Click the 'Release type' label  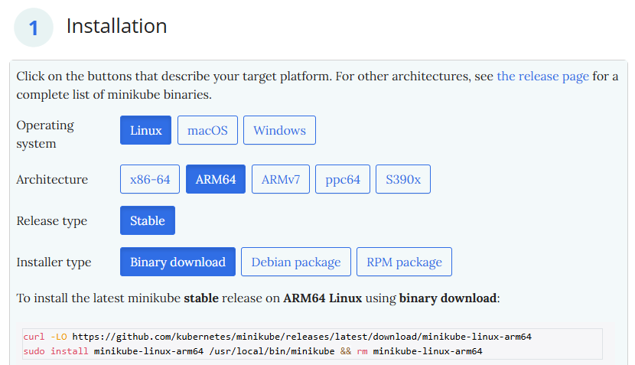click(52, 221)
